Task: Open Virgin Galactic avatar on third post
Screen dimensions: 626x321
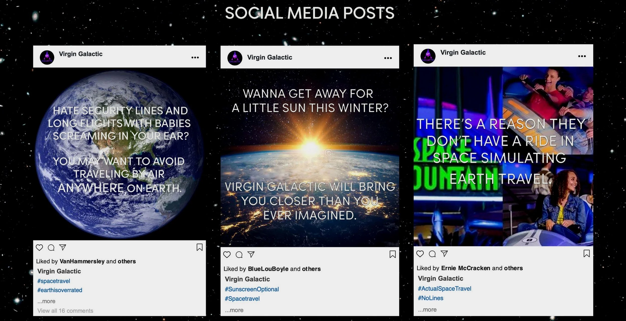Action: tap(428, 56)
